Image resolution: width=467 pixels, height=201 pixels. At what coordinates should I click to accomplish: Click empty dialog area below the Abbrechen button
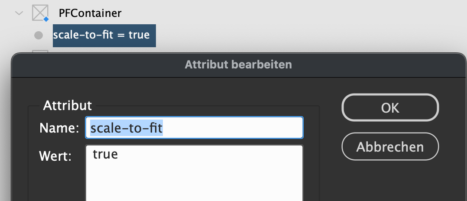[x=390, y=182]
